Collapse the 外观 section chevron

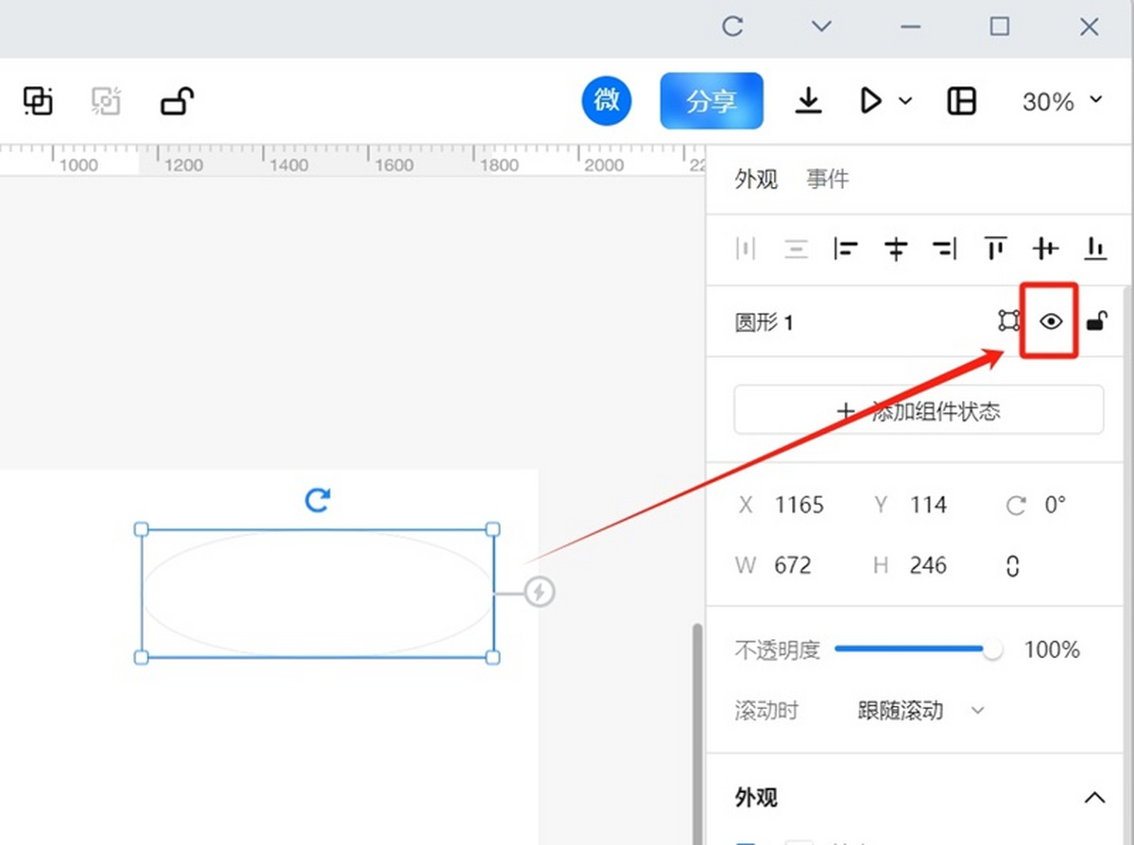click(x=1094, y=798)
